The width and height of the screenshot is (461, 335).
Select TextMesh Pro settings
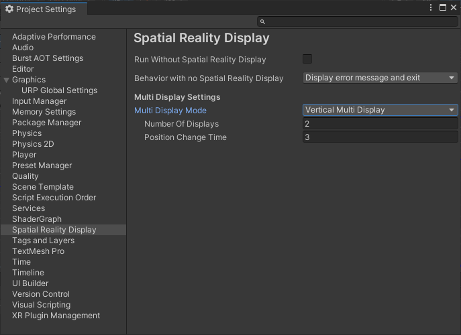[38, 251]
